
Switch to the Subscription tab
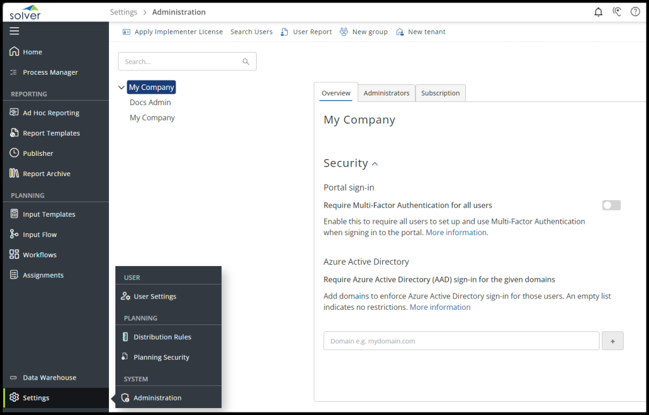click(x=440, y=93)
